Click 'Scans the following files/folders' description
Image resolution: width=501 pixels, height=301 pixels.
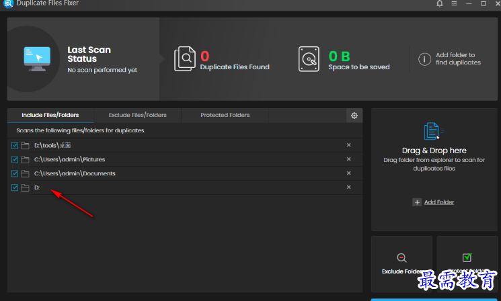[x=81, y=130]
